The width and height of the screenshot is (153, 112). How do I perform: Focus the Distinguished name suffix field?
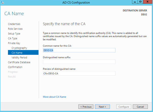79,62
